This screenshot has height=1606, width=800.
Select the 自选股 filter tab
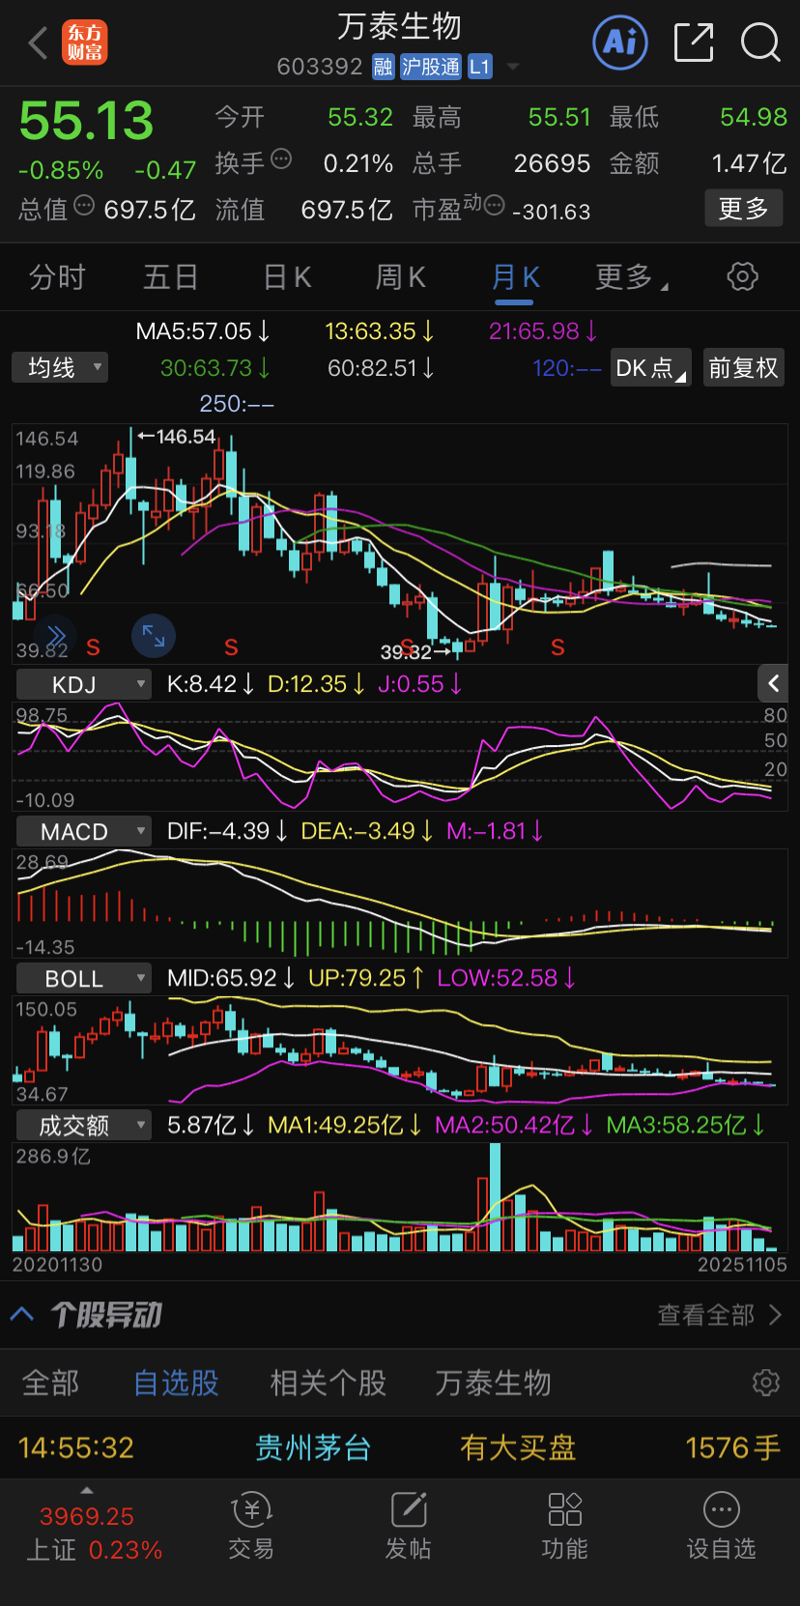point(176,1383)
